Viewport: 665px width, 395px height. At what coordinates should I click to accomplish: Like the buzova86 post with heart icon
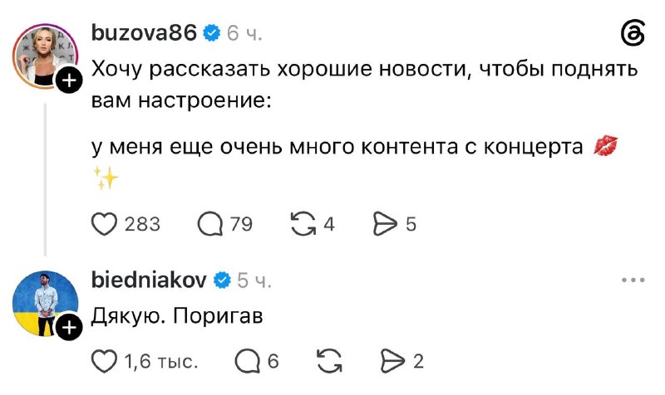point(105,223)
